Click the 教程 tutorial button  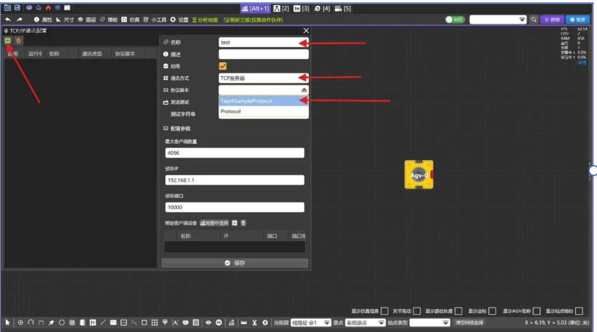pos(552,19)
